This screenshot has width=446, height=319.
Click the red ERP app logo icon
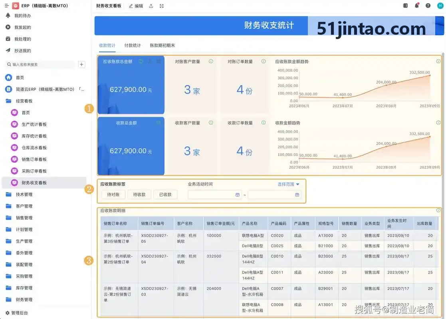(x=16, y=6)
